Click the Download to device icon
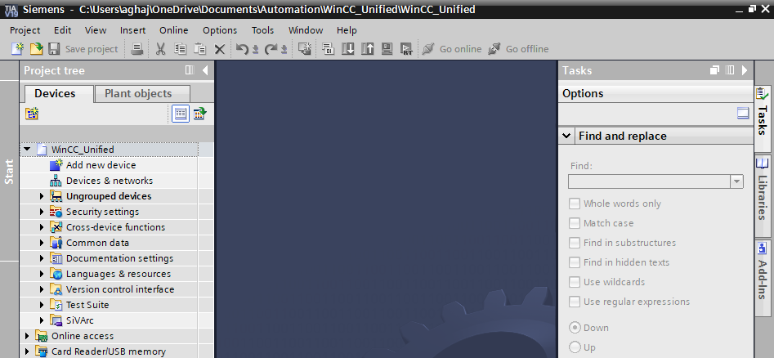Image resolution: width=774 pixels, height=358 pixels. click(348, 48)
